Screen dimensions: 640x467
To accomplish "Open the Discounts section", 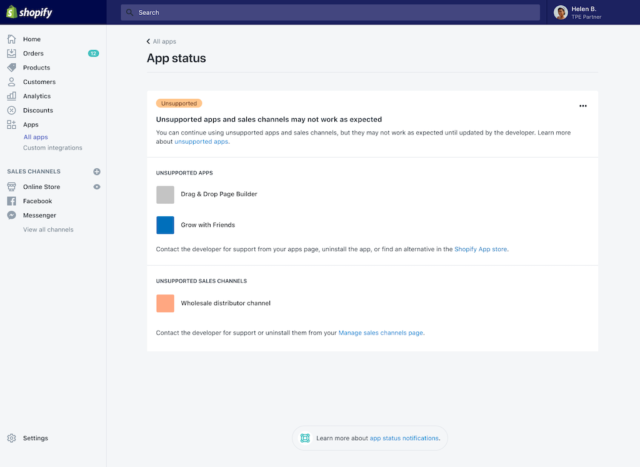I will click(37, 111).
